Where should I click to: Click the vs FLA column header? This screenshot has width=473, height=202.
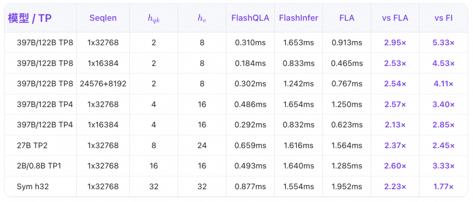coord(395,18)
